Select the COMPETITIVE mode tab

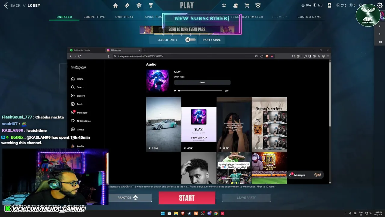tap(94, 17)
